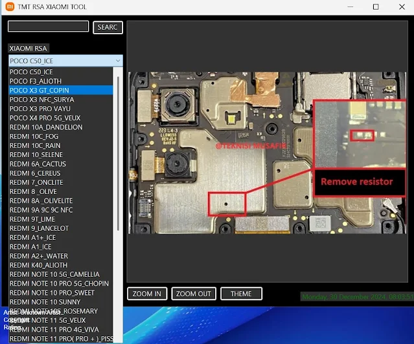This screenshot has width=414, height=344.
Task: Select POCO C50_ICE in the list
Action: pyautogui.click(x=61, y=72)
